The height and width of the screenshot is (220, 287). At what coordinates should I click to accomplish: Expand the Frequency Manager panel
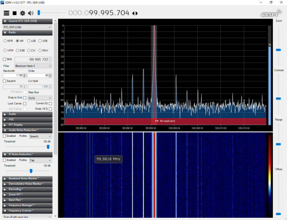27,205
